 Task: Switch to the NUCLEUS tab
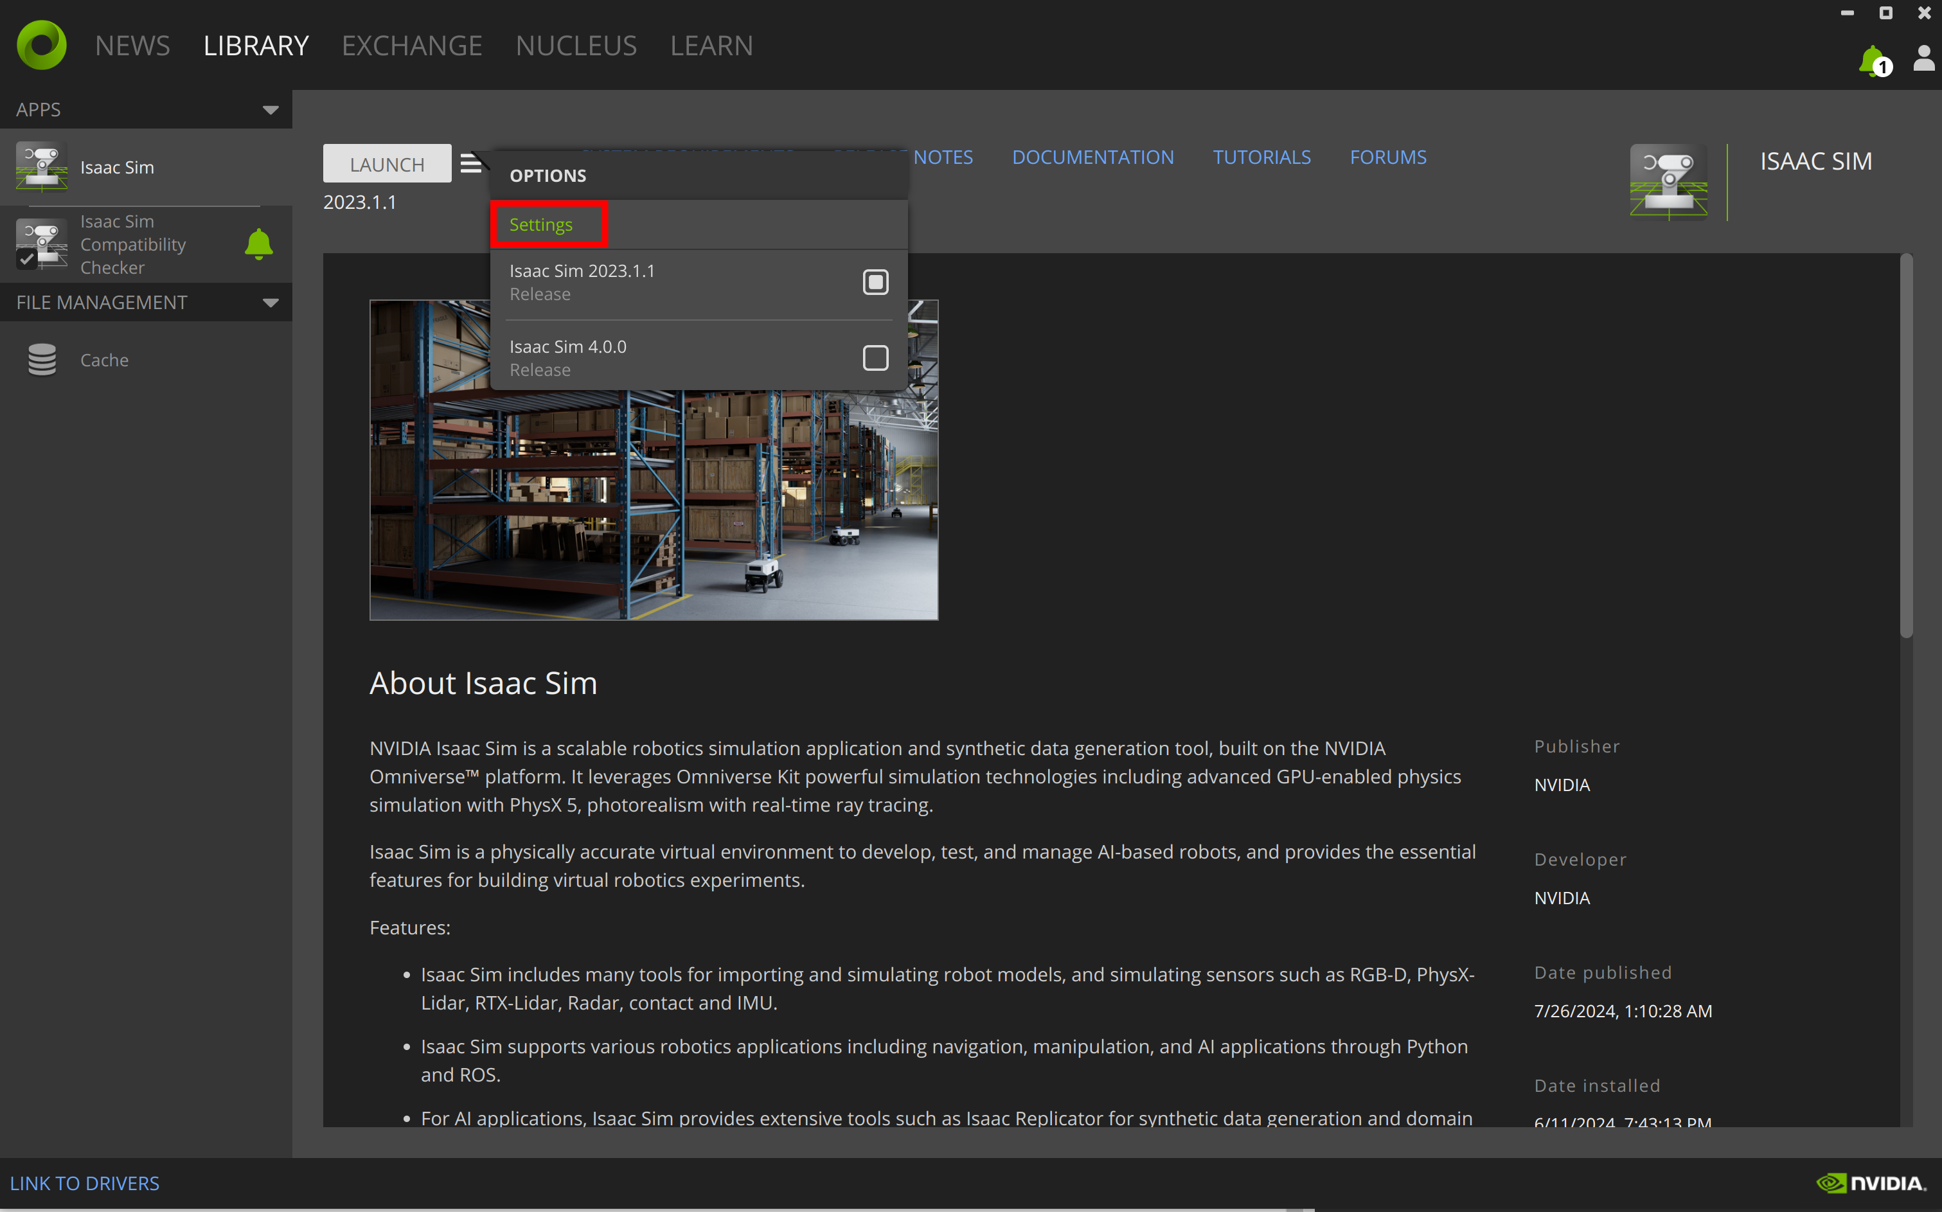576,46
